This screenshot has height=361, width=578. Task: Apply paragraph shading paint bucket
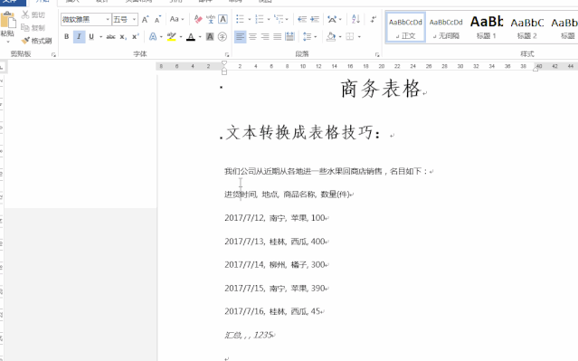coord(331,36)
